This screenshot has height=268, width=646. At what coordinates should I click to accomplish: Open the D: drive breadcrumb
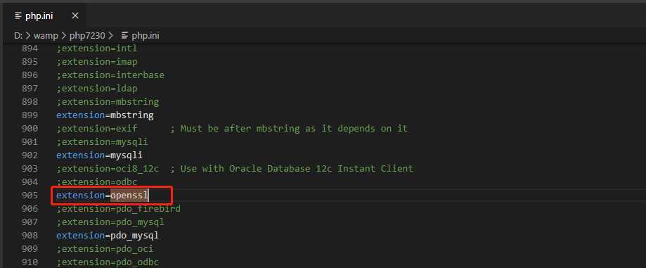(x=18, y=36)
